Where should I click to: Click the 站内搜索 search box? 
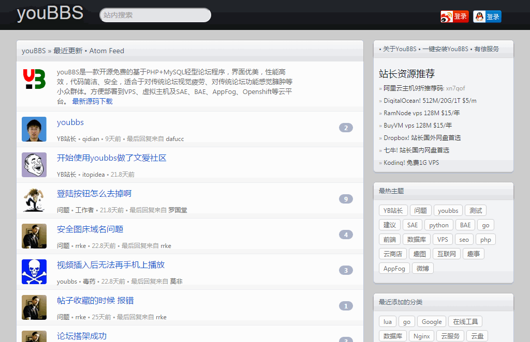(154, 15)
